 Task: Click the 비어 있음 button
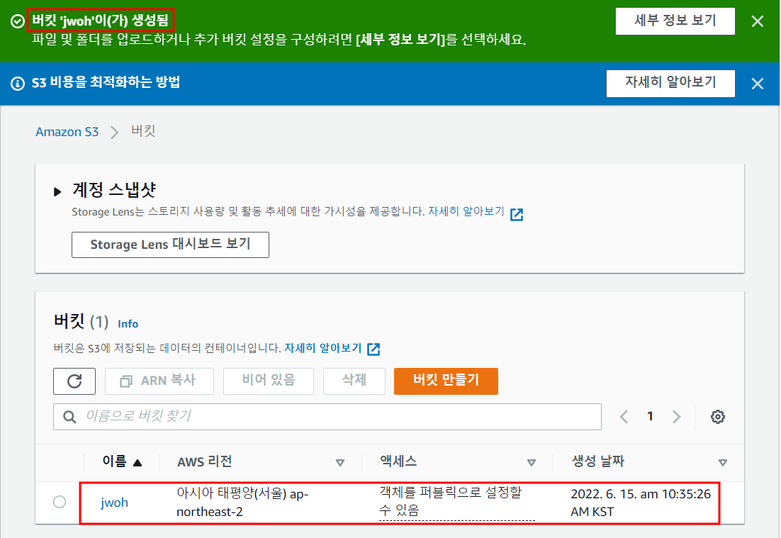(269, 381)
